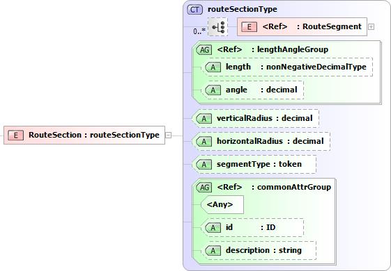Click the A icon beside horizontalRadius
The height and width of the screenshot is (271, 391).
coord(204,142)
